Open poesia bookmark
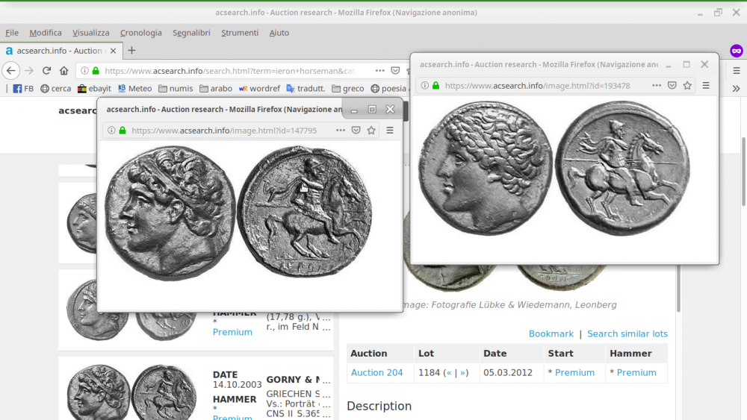This screenshot has width=747, height=420. pyautogui.click(x=388, y=89)
